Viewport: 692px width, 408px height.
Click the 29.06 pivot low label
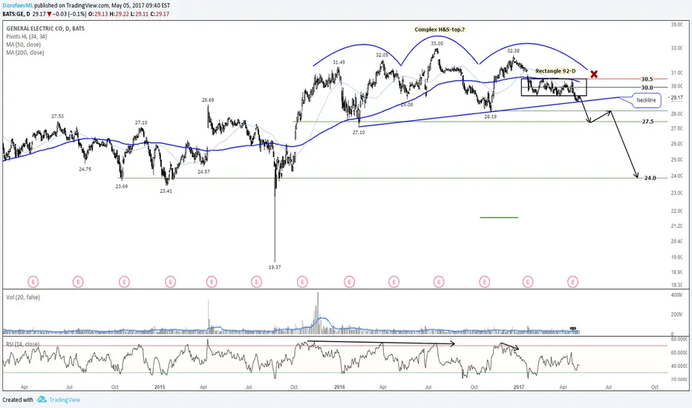click(x=406, y=105)
